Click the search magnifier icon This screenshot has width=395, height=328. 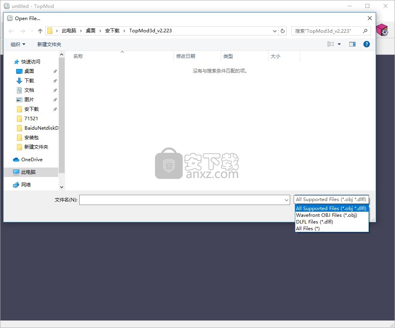click(x=365, y=31)
